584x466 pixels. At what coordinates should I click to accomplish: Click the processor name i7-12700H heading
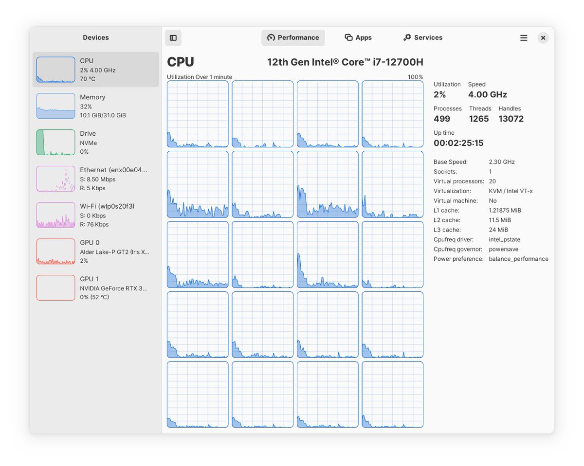click(x=345, y=62)
